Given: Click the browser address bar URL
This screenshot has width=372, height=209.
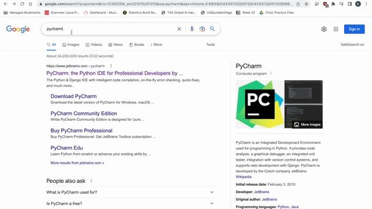Looking at the screenshot, I should coord(169,4).
